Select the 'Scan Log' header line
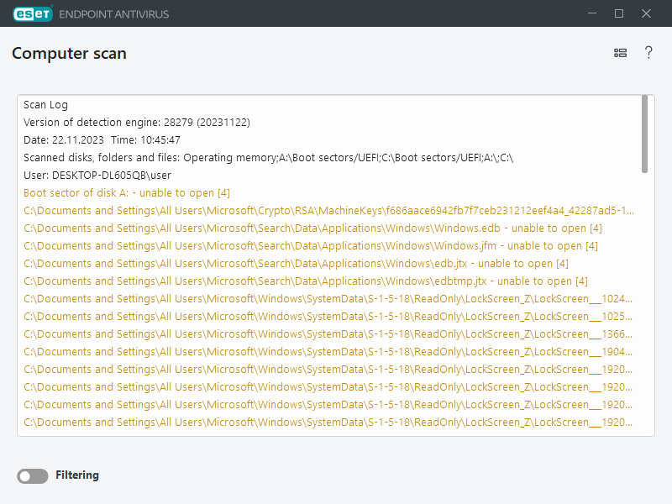 coord(46,105)
